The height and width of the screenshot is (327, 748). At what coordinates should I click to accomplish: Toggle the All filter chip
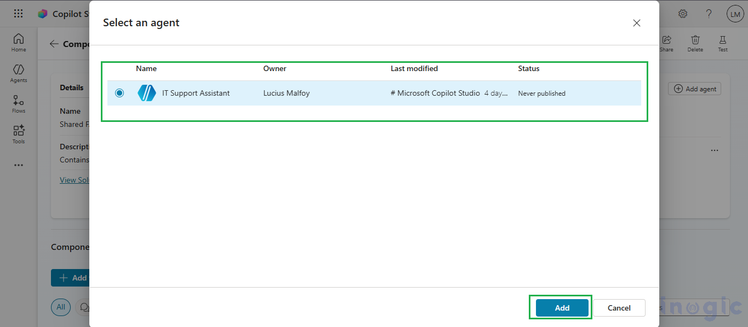pos(61,307)
